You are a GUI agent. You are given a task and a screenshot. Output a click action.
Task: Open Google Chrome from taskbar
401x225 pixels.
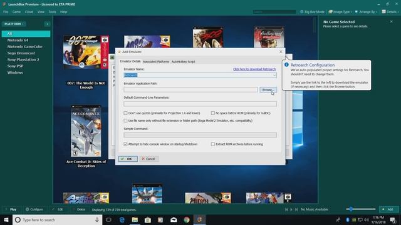pos(187,219)
